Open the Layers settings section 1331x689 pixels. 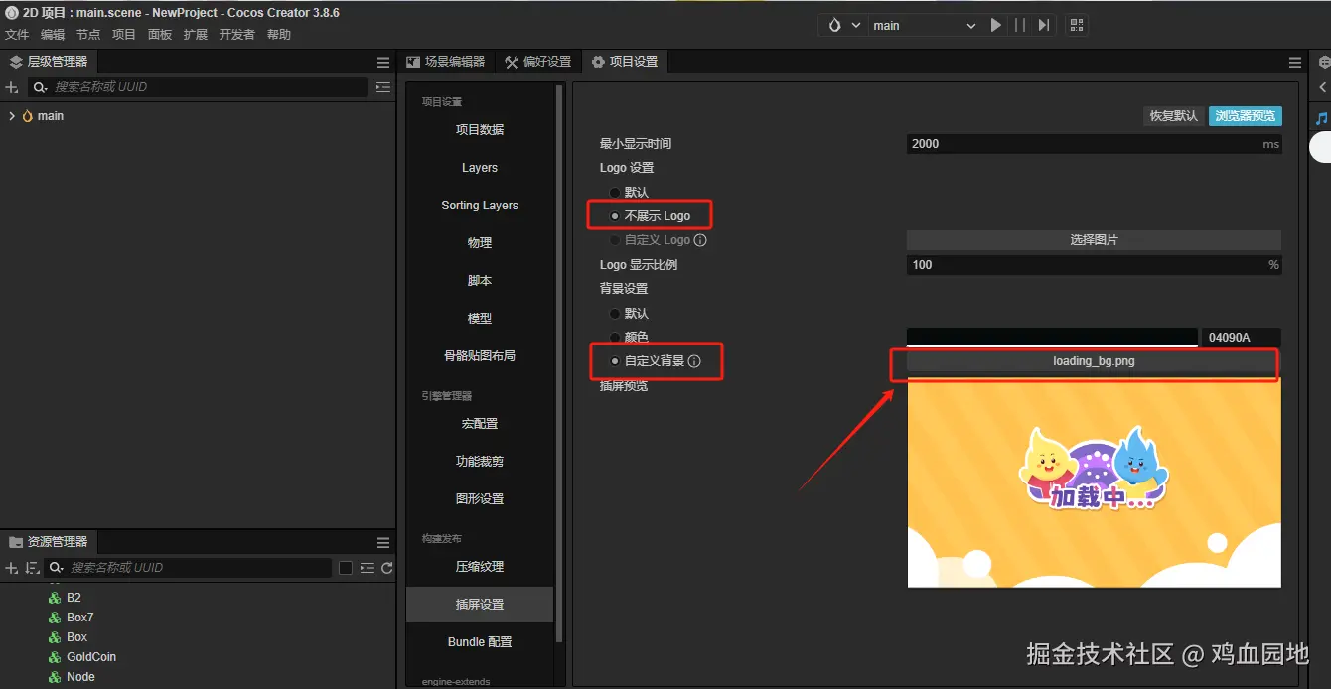tap(480, 168)
